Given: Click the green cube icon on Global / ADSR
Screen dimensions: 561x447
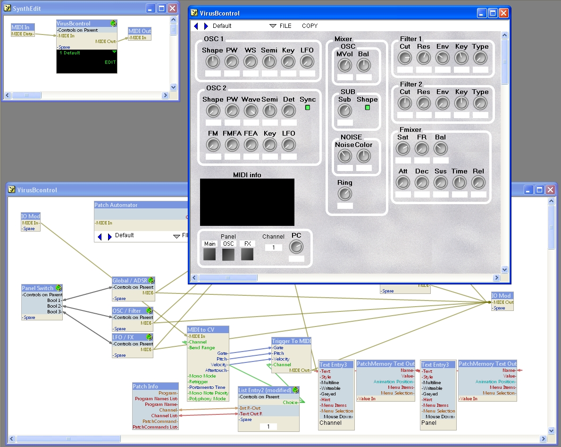Looking at the screenshot, I should point(151,280).
